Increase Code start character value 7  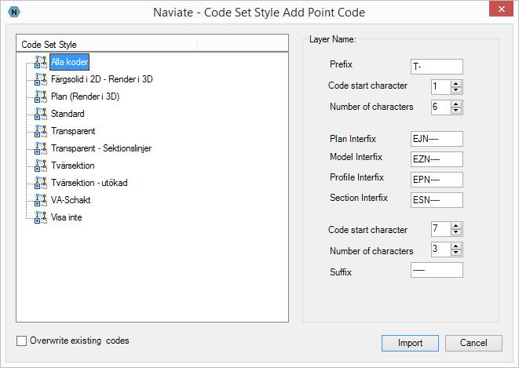pos(456,226)
